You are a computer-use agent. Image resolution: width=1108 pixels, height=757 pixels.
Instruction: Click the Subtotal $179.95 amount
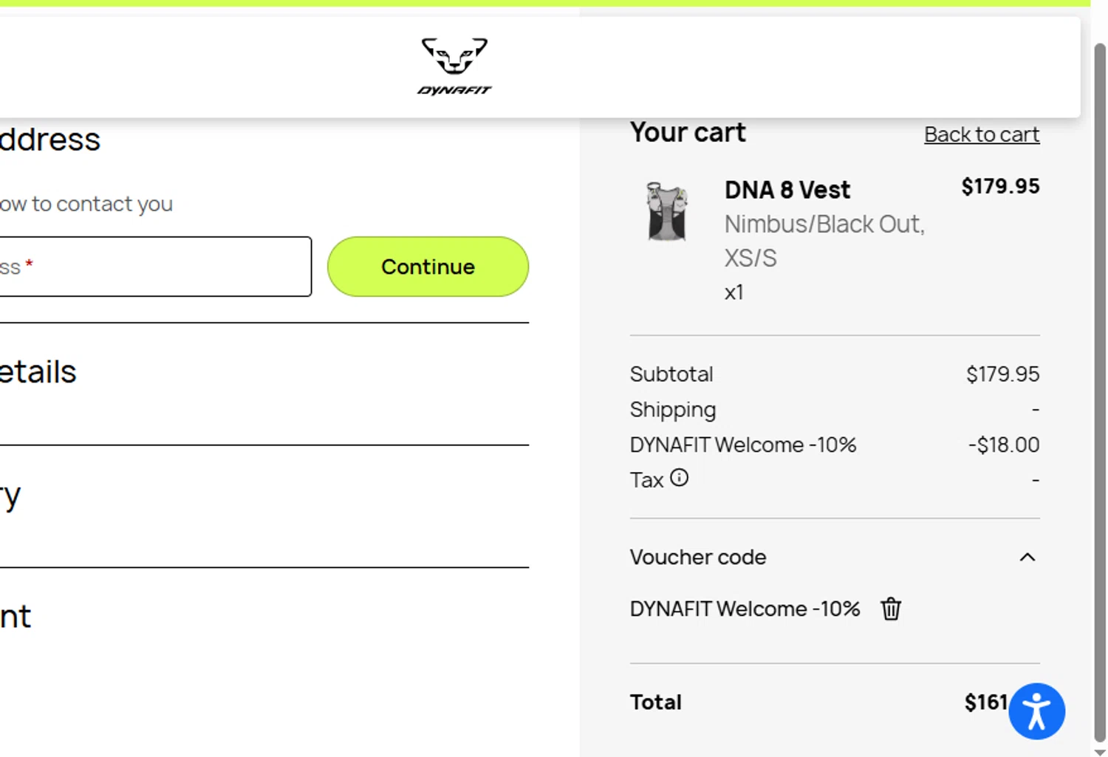click(x=1002, y=374)
